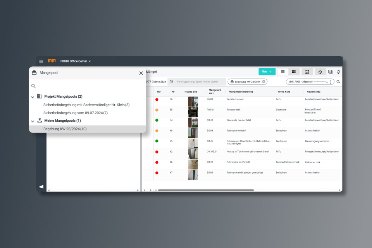This screenshot has height=248, width=372.
Task: Collapse the Meine Mangelpools group
Action: coord(33,121)
